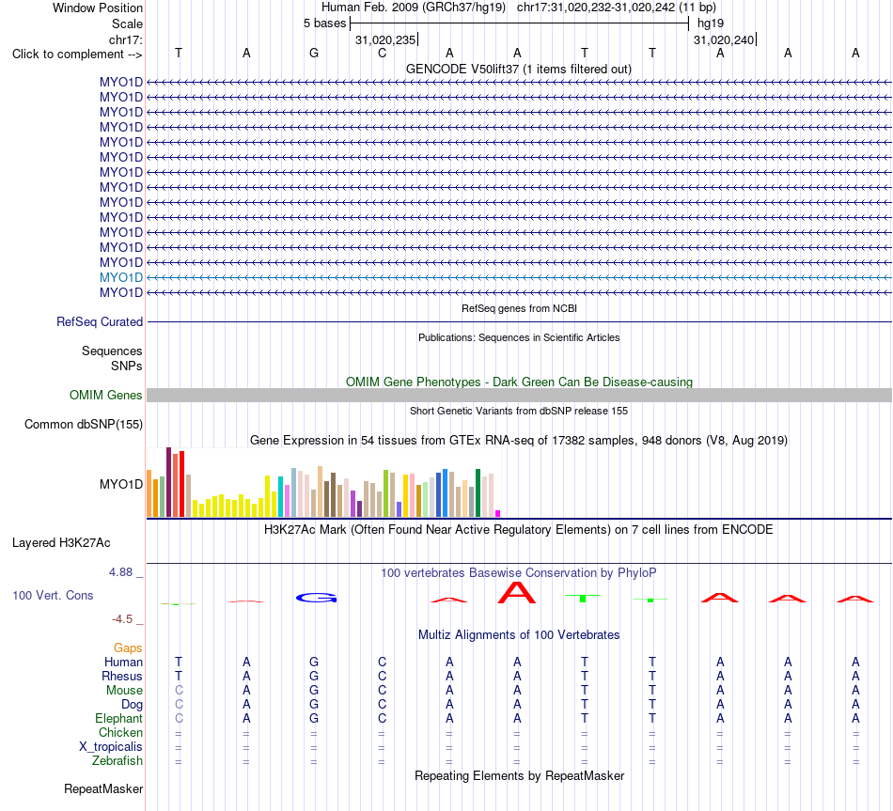
Task: Click the Sequences track label
Action: coord(112,351)
